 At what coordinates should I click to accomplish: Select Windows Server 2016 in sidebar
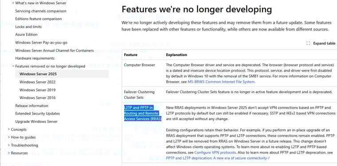pyautogui.click(x=37, y=98)
